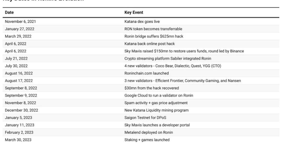Select the July 21, 2022 date cell
The width and height of the screenshot is (282, 147).
[16, 59]
